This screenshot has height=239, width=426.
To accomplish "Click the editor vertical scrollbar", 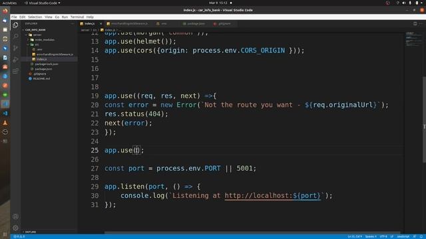I will tap(424, 119).
